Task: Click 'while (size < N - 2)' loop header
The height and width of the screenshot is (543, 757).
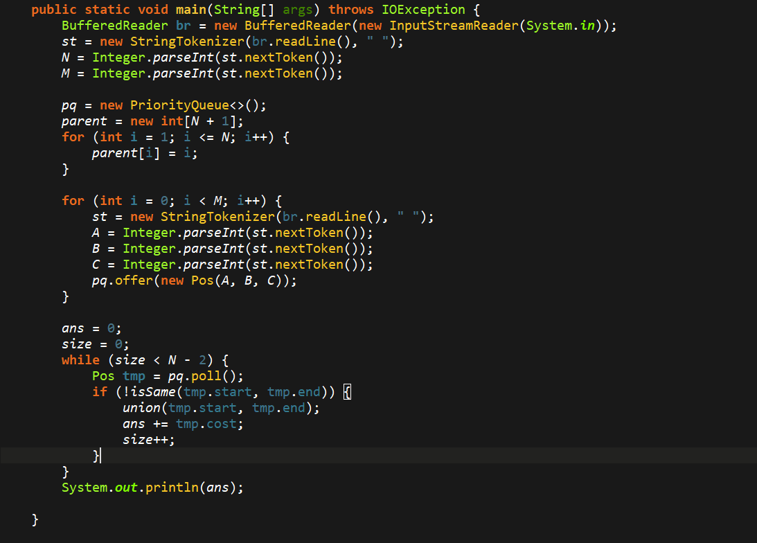Action: [x=138, y=360]
